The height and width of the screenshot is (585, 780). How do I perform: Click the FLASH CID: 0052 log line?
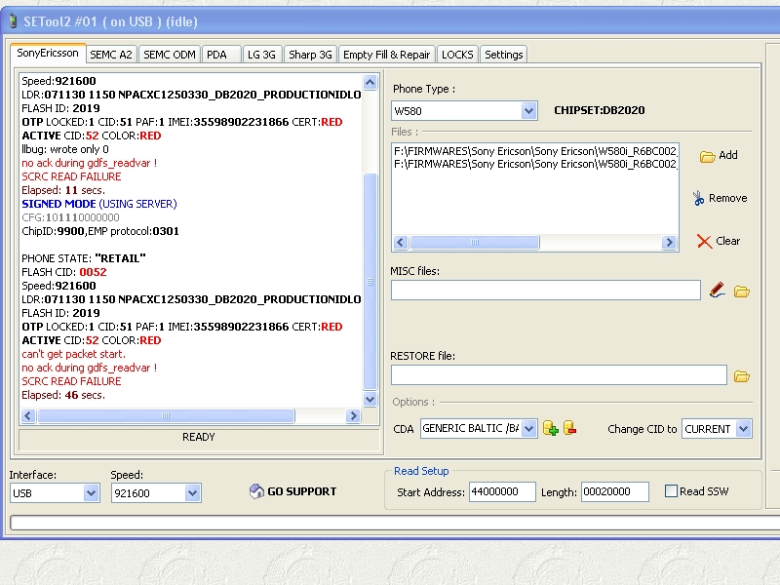click(x=63, y=272)
